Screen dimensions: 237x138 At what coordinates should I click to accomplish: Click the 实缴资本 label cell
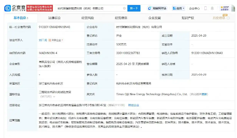click(174, 45)
